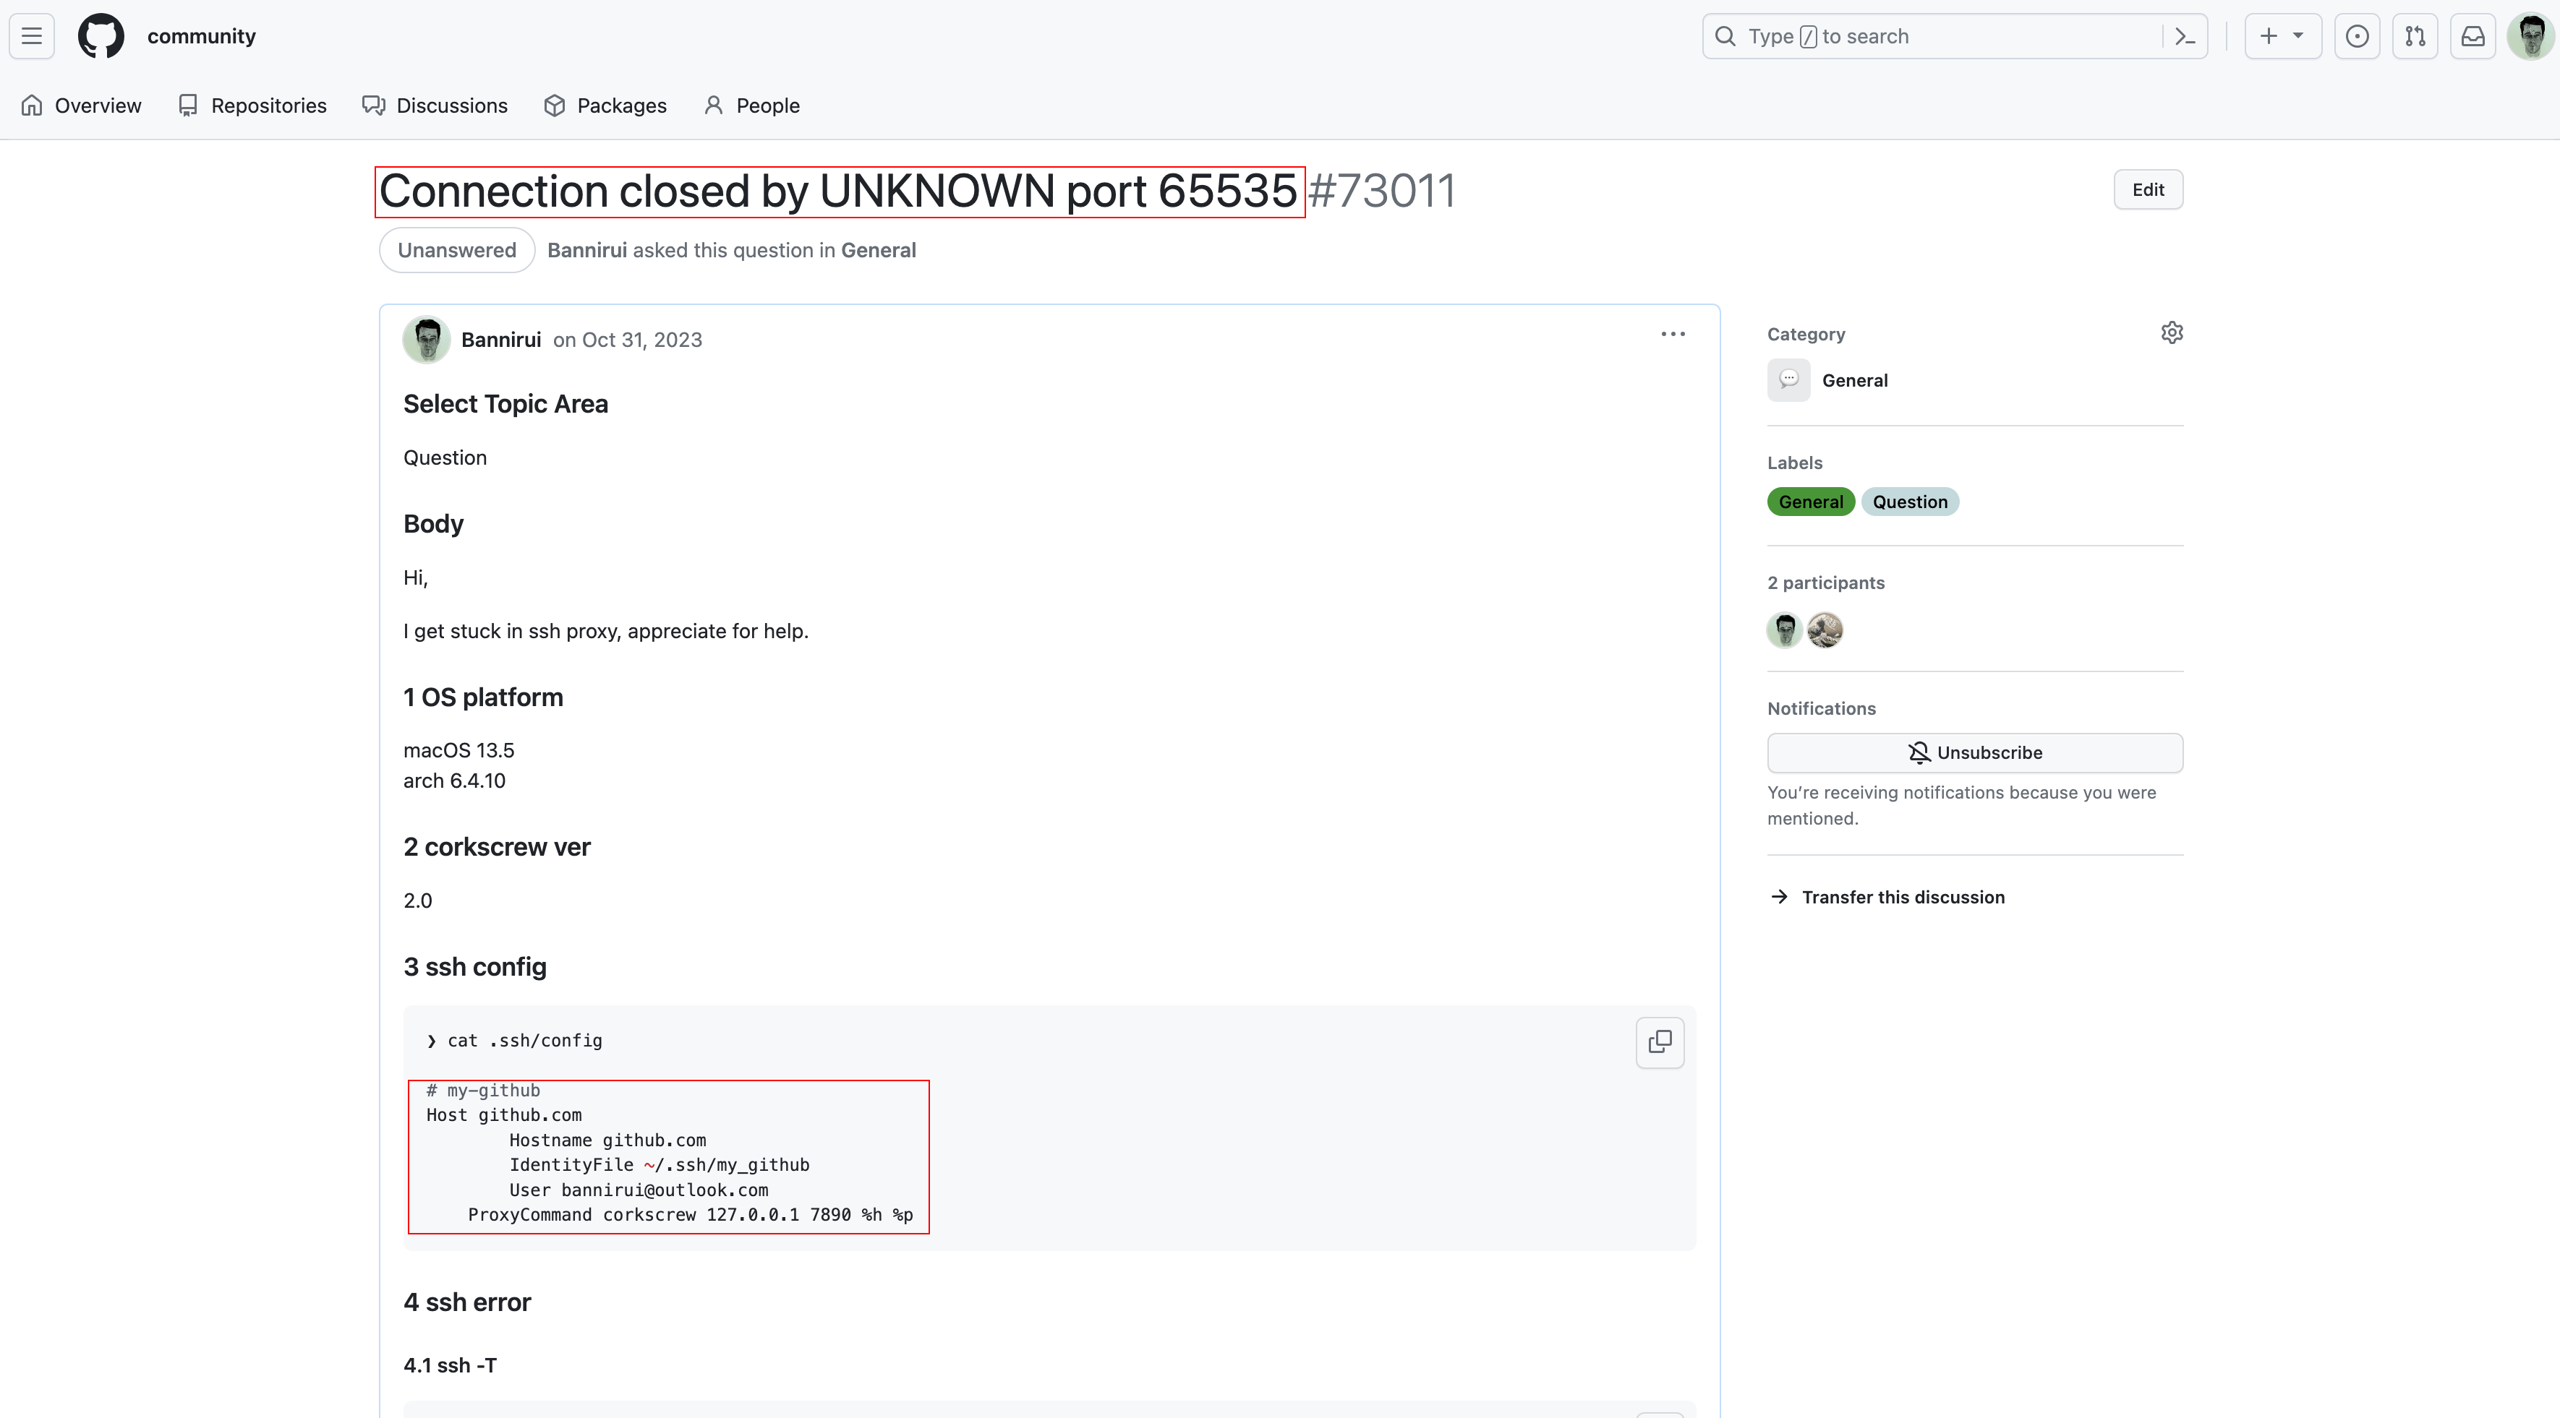Open the notifications inbox icon

point(2472,37)
